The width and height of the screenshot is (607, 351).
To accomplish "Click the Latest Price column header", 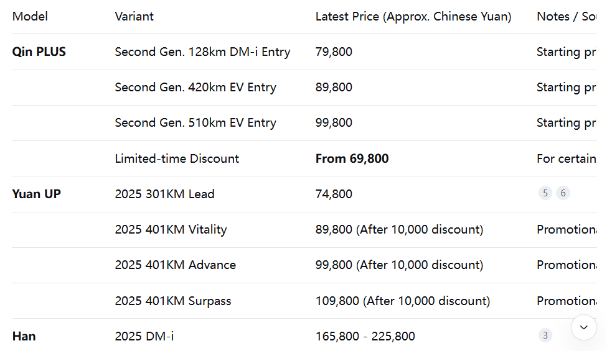I will 413,17.
